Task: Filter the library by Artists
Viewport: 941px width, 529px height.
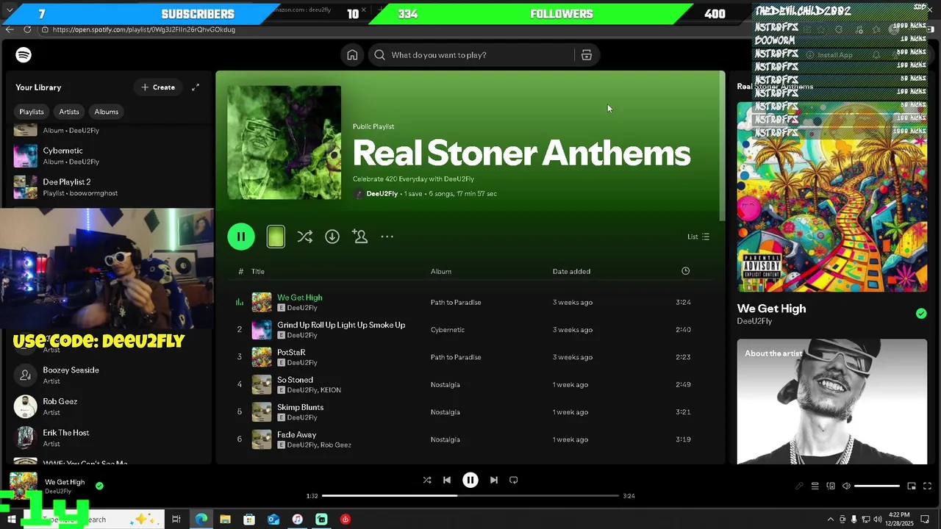Action: click(69, 112)
